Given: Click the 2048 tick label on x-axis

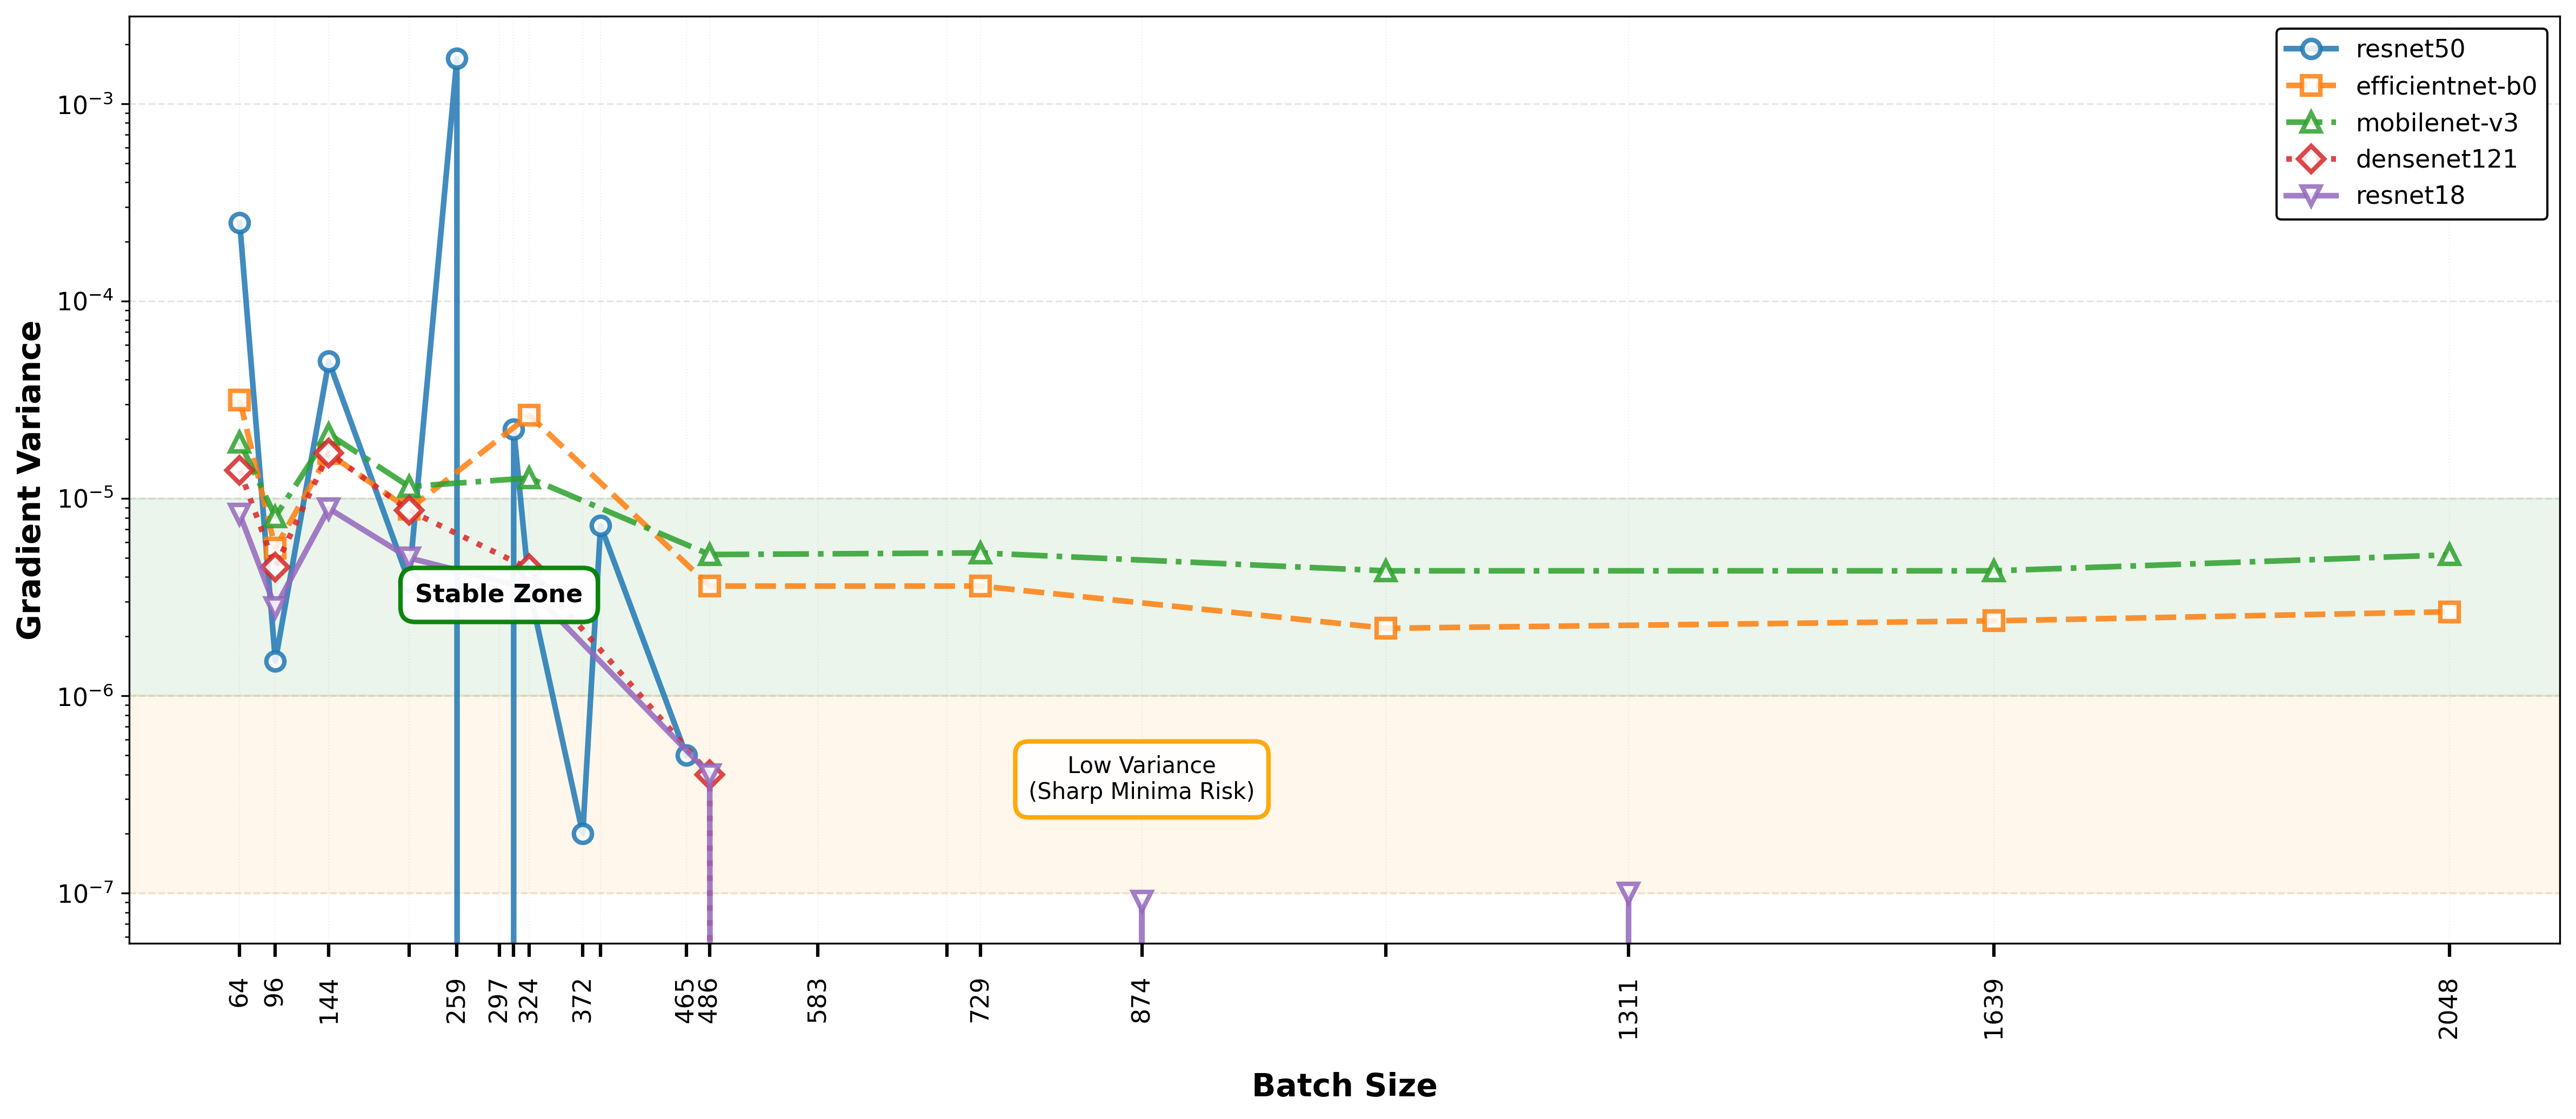Looking at the screenshot, I should point(2448,1009).
